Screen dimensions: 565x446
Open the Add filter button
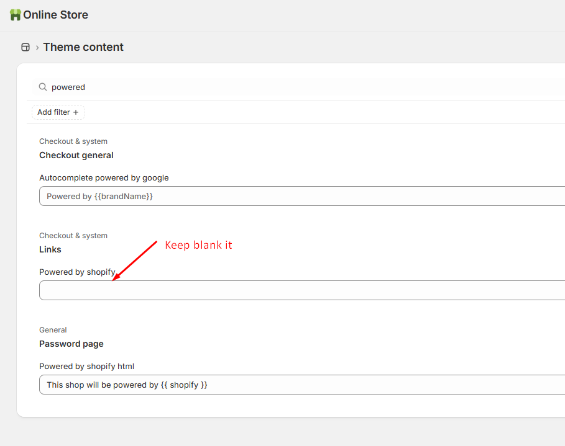[x=58, y=112]
